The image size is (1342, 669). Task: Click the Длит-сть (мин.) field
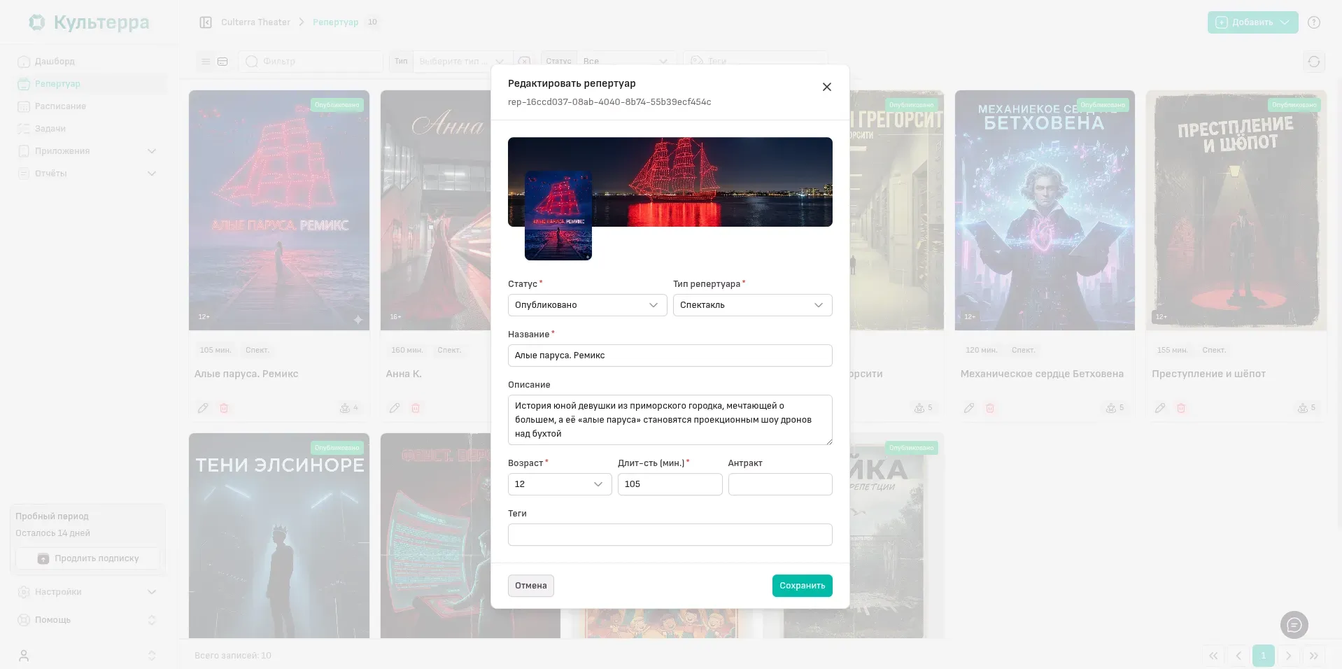click(670, 484)
